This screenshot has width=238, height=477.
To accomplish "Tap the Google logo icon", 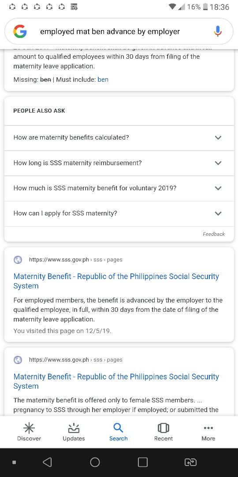I will [x=20, y=31].
